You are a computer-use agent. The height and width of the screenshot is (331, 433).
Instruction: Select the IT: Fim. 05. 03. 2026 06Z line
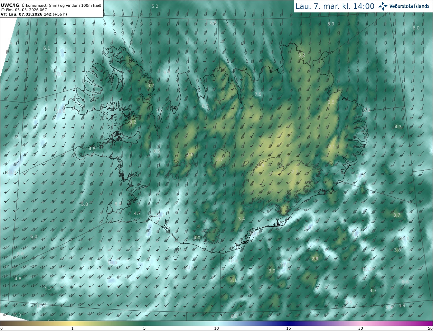pyautogui.click(x=24, y=10)
